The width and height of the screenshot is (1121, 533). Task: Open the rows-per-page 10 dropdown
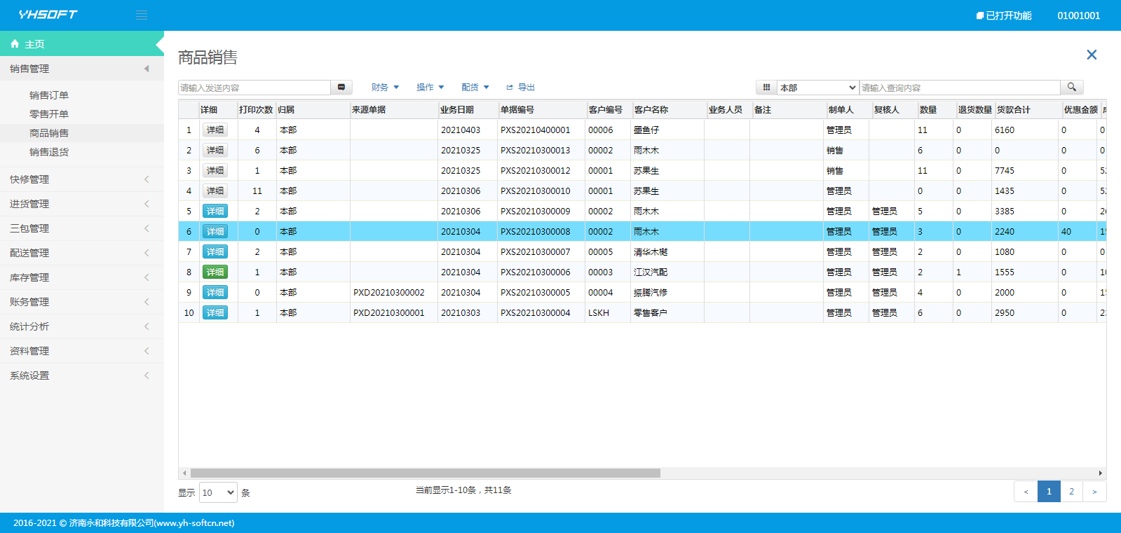click(218, 492)
